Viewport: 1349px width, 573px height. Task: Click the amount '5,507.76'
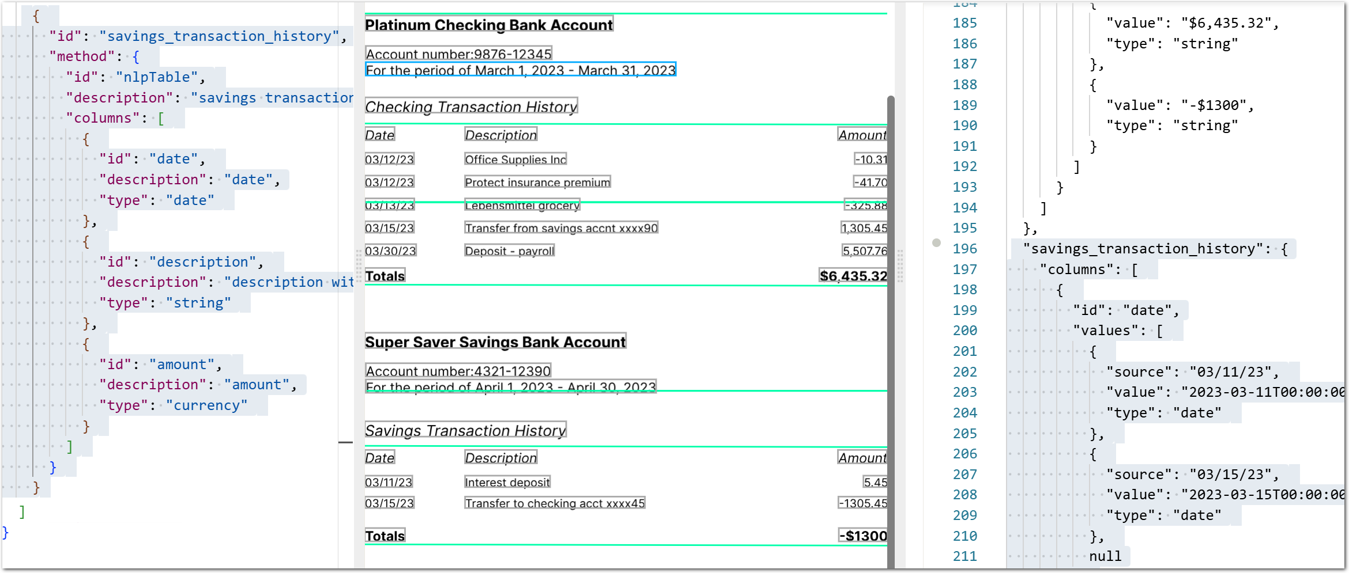[x=865, y=251]
